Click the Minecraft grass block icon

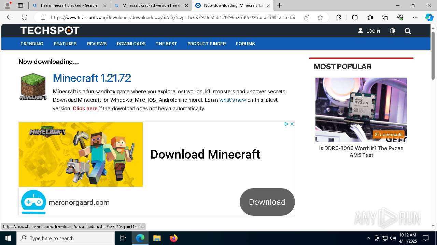click(x=33, y=87)
